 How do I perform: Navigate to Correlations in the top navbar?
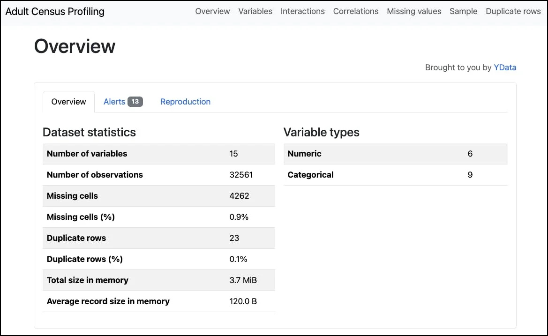coord(356,11)
